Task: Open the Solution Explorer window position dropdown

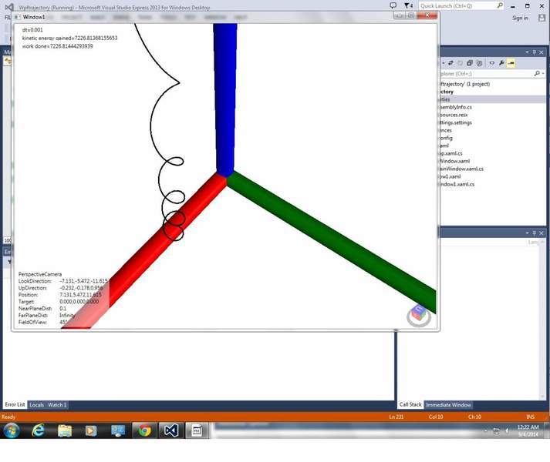Action: (x=526, y=52)
